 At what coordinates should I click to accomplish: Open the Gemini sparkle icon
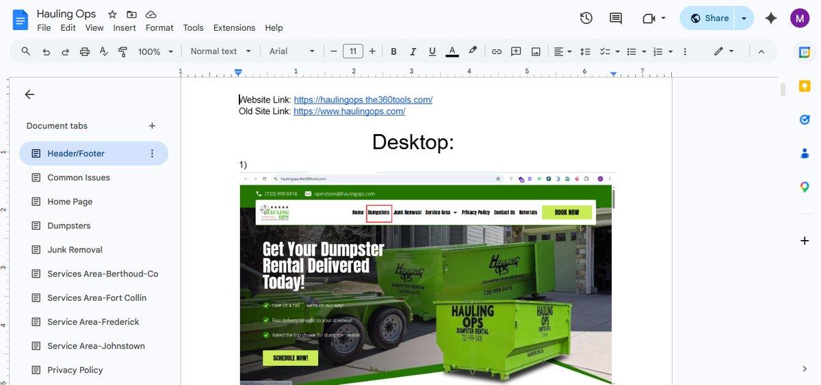pos(771,18)
